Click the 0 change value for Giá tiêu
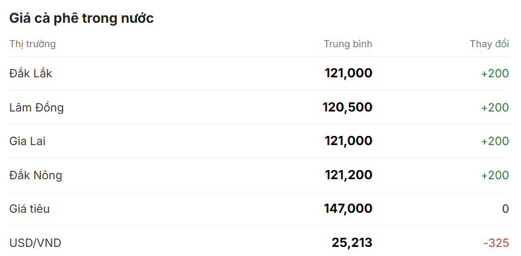Image resolution: width=521 pixels, height=256 pixels. 505,209
